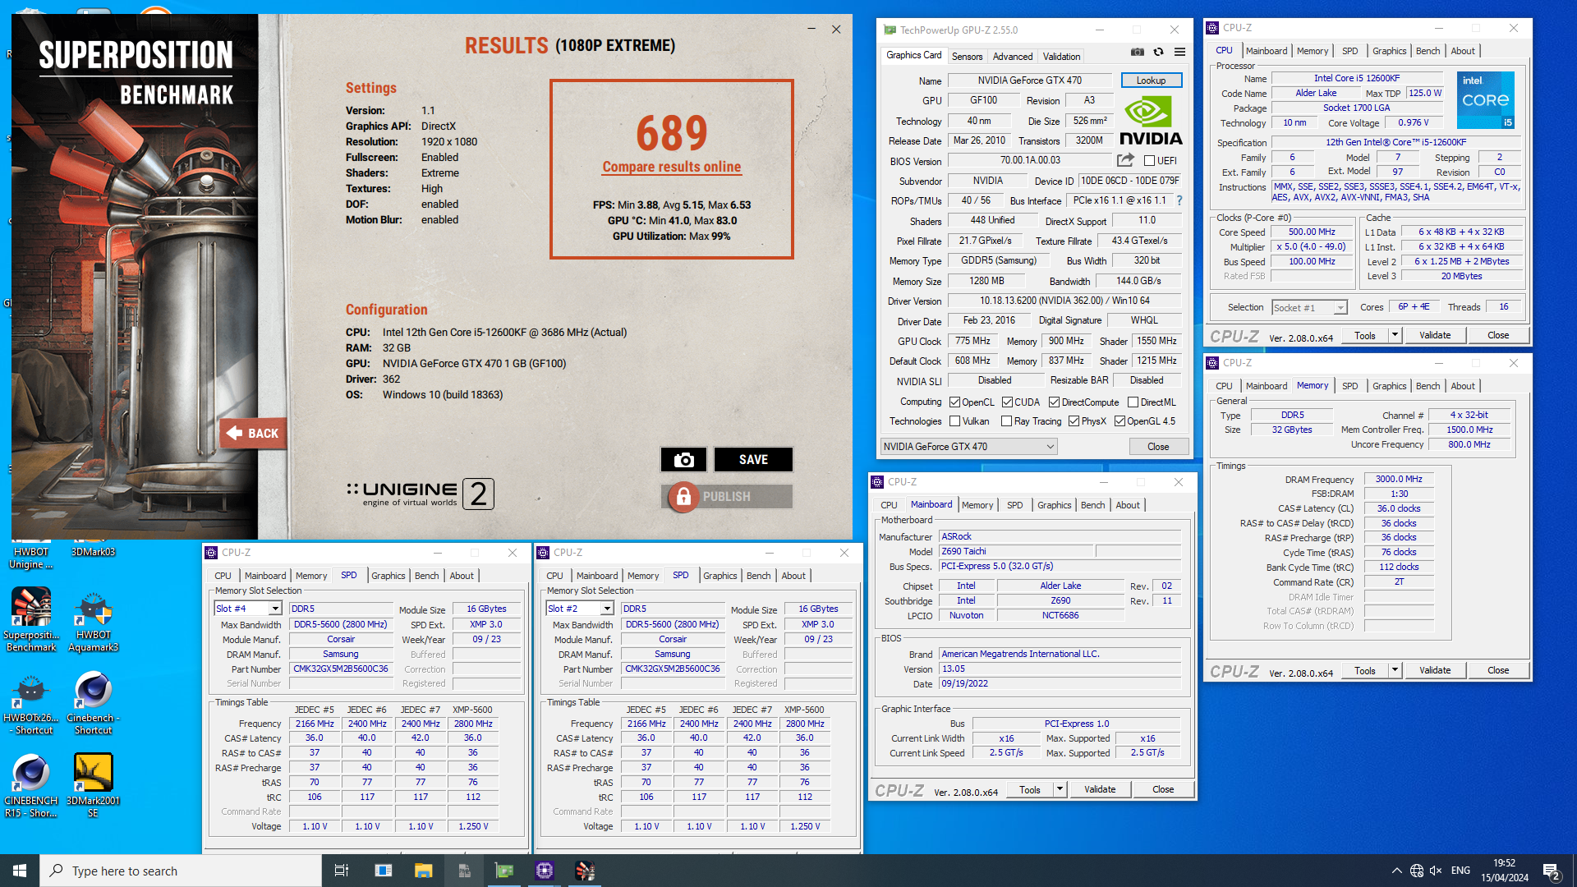This screenshot has height=887, width=1577.
Task: Open the GPU-Z hamburger menu
Action: tap(1179, 52)
